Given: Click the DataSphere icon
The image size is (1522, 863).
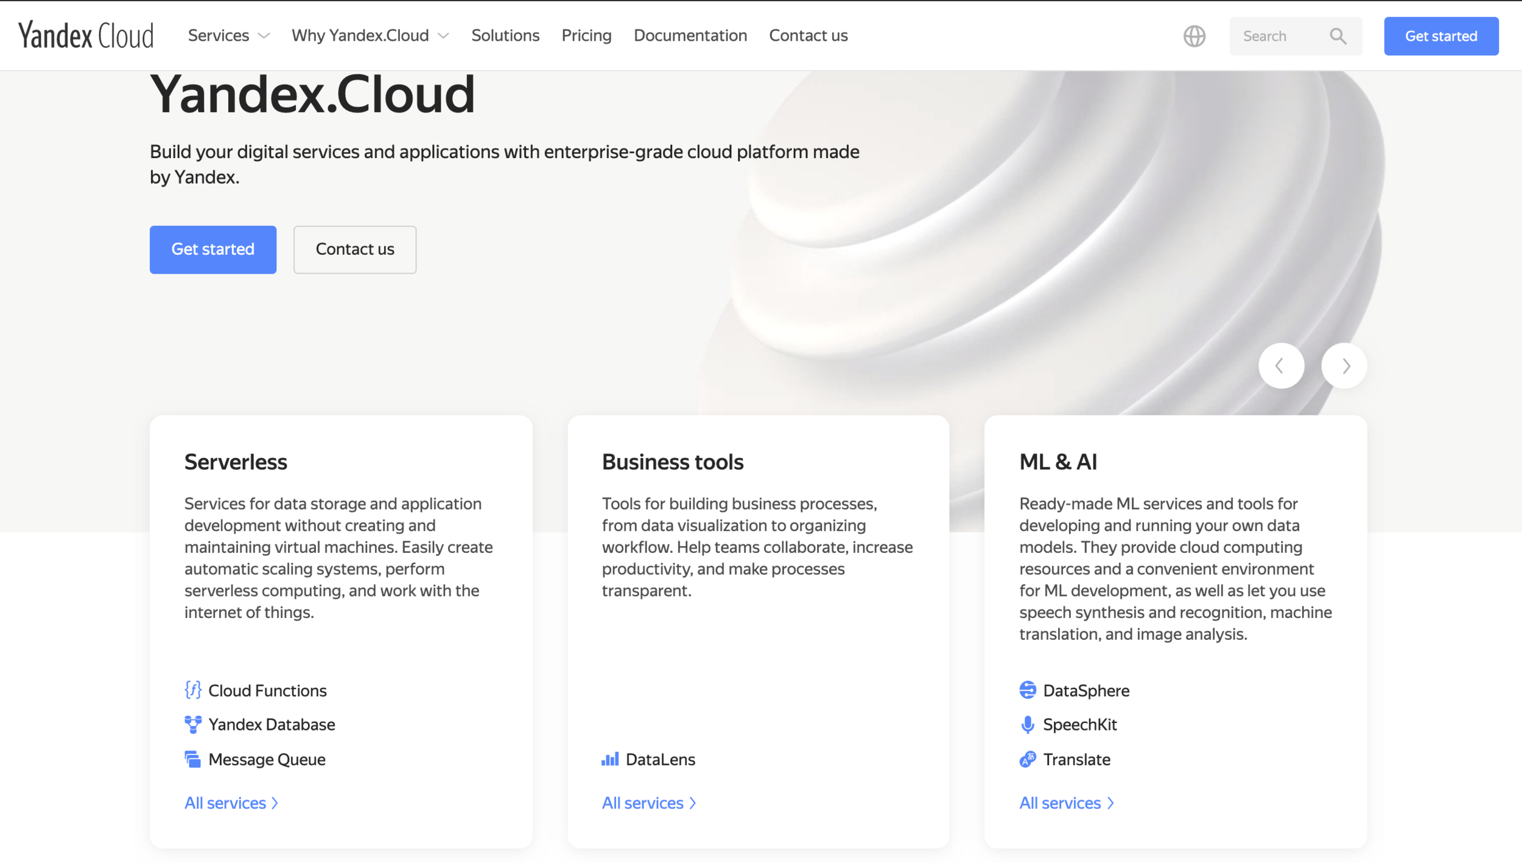Looking at the screenshot, I should click(x=1027, y=690).
